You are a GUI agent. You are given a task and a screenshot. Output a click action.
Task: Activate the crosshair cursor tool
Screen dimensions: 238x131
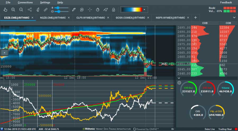90,10
